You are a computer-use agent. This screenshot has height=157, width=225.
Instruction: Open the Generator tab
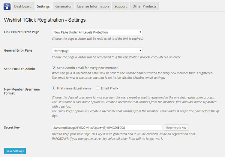click(x=63, y=6)
